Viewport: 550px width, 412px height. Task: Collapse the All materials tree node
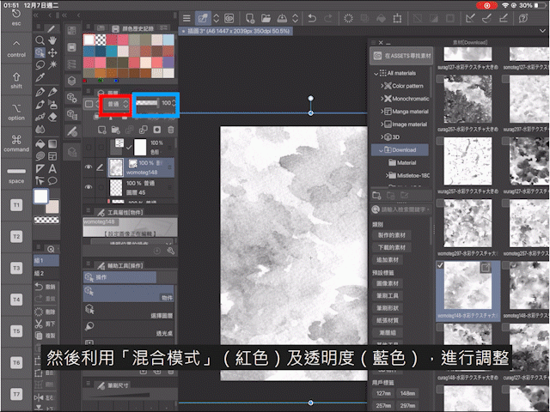tap(376, 73)
